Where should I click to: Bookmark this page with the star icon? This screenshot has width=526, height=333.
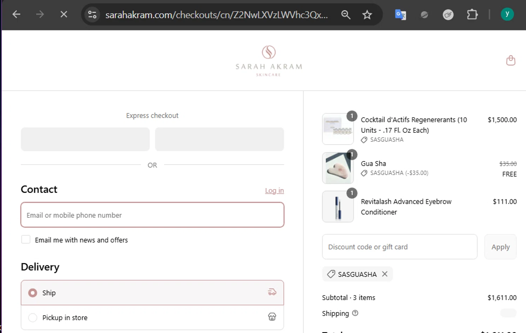[x=367, y=15]
